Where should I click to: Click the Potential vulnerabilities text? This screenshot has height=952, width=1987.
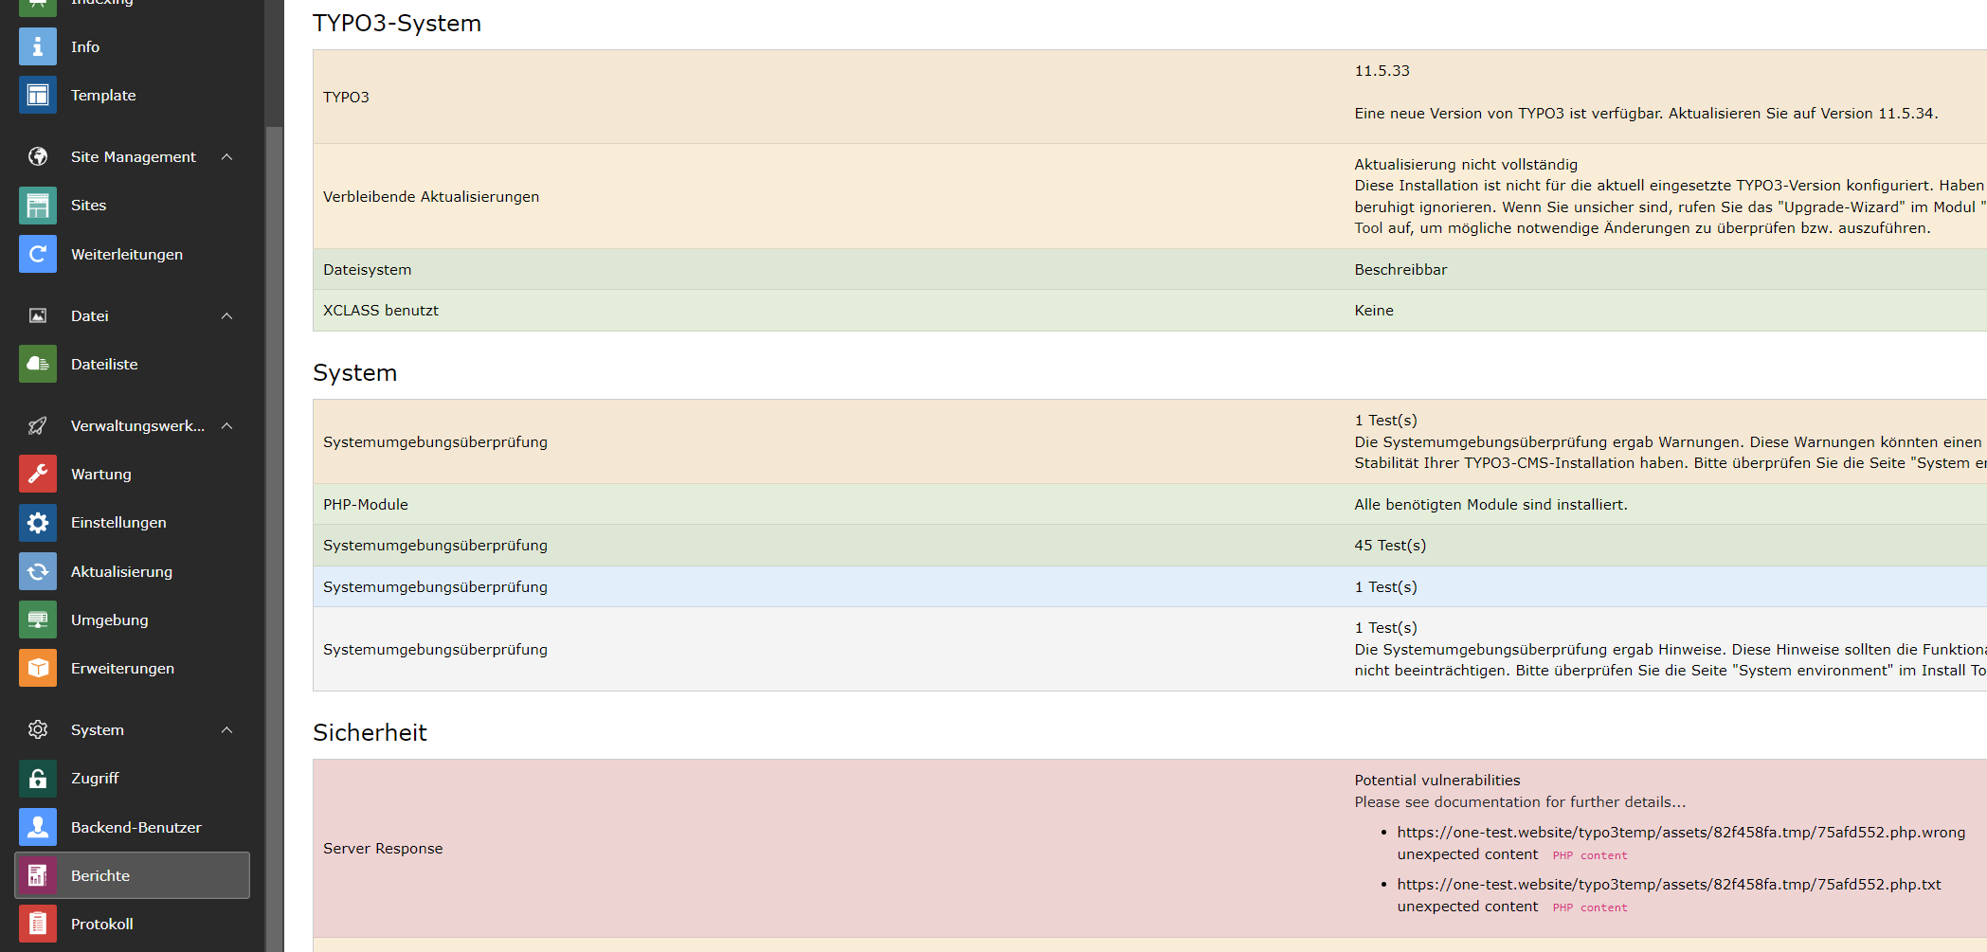[1436, 780]
